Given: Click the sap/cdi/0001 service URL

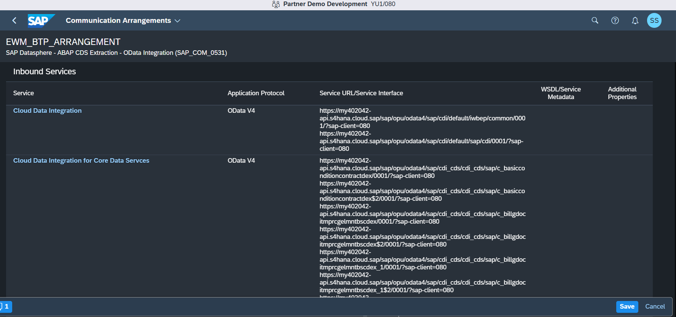Looking at the screenshot, I should pyautogui.click(x=421, y=141).
